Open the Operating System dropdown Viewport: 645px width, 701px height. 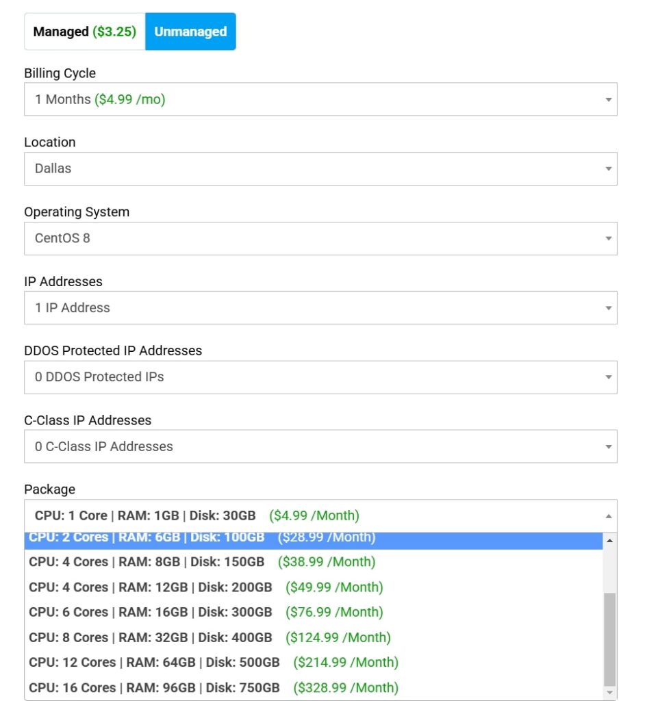320,238
